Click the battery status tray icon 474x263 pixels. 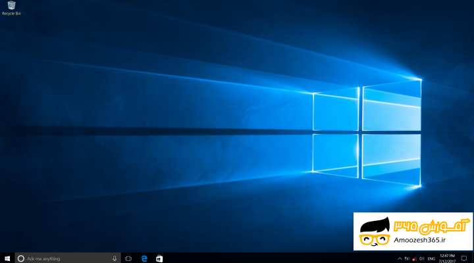408,258
